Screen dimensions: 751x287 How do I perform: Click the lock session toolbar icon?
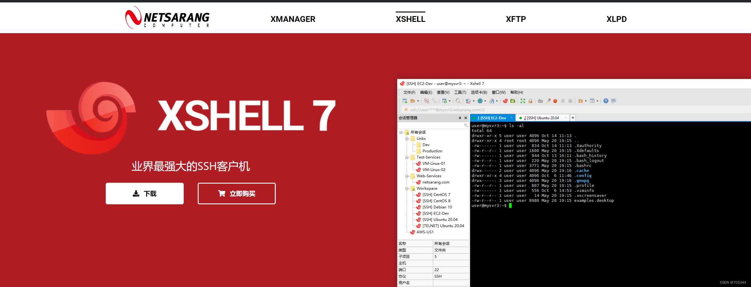coord(530,101)
